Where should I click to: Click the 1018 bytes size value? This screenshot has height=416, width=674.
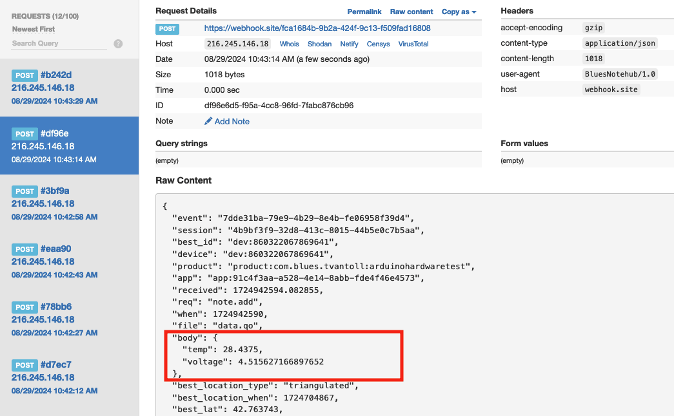click(224, 75)
